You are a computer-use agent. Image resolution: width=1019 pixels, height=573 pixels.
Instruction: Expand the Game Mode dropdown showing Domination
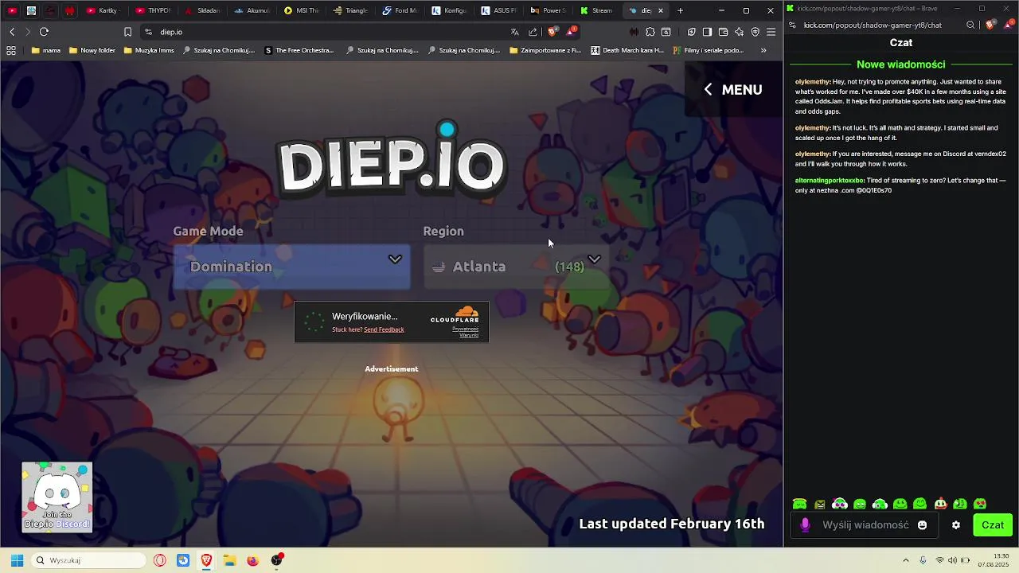coord(292,267)
